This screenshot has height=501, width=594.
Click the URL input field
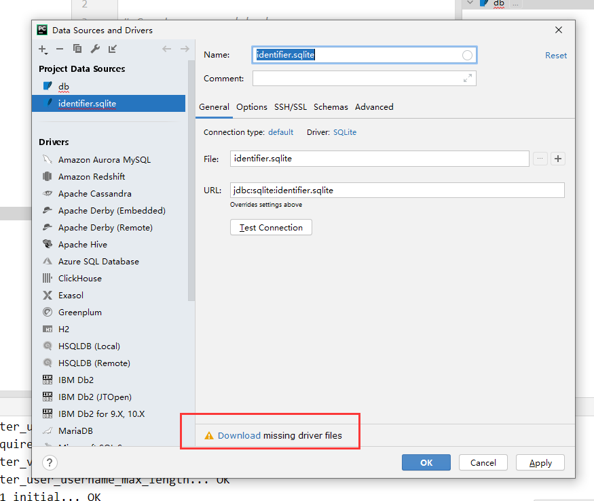click(397, 190)
